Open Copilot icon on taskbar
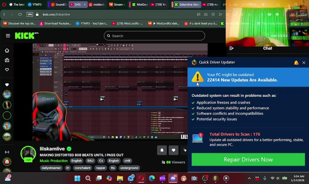Screen dimensions: 309x184 point(109,178)
